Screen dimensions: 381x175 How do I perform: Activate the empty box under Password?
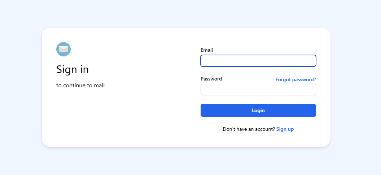click(x=258, y=89)
